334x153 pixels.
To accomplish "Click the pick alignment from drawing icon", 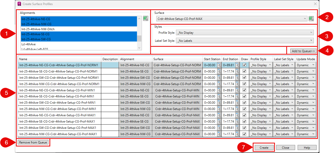I will coord(145,18).
